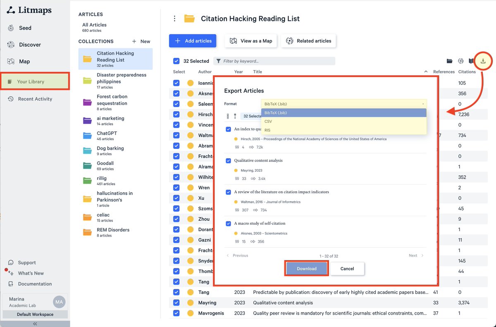Click View as a Map button
The image size is (496, 327).
tap(250, 41)
